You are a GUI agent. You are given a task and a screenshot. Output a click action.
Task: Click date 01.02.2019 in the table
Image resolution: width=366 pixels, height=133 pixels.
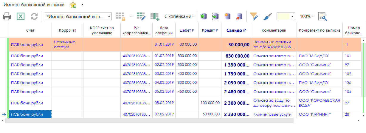click(164, 56)
